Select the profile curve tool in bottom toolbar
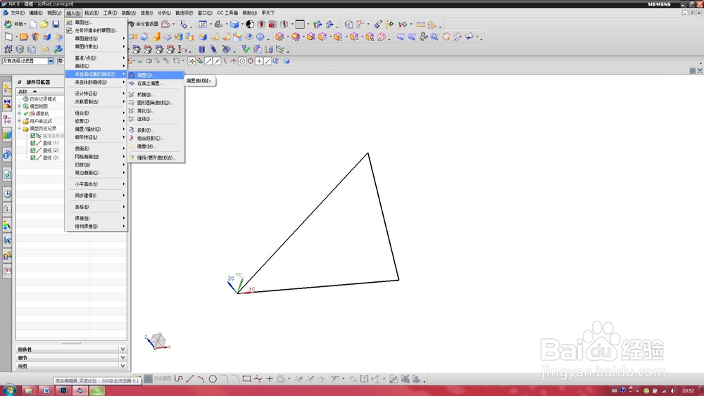 click(x=179, y=379)
